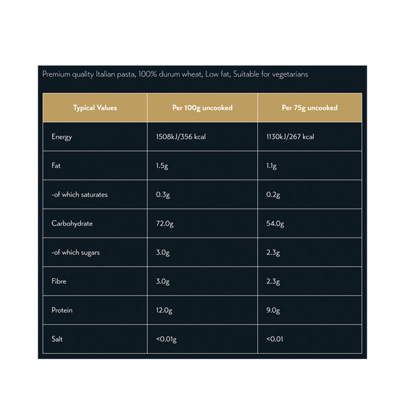
Task: Click the 9.0g protein value
Action: (x=273, y=310)
